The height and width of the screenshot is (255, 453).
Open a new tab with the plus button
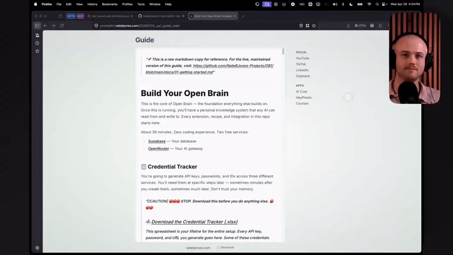243,16
